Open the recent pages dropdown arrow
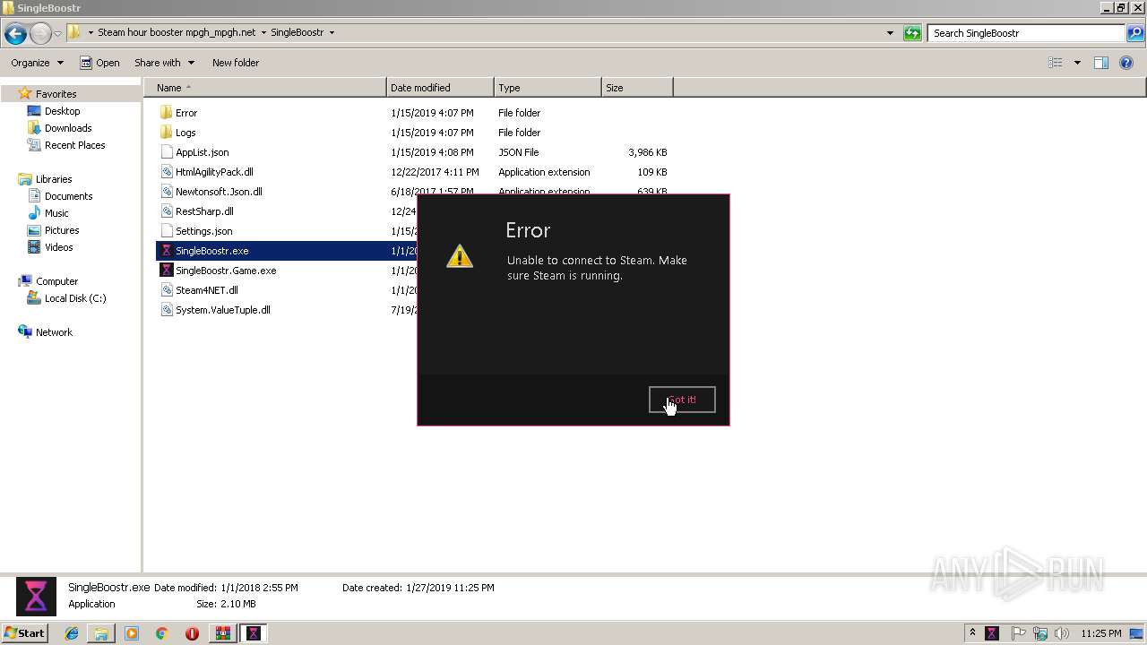 (58, 34)
